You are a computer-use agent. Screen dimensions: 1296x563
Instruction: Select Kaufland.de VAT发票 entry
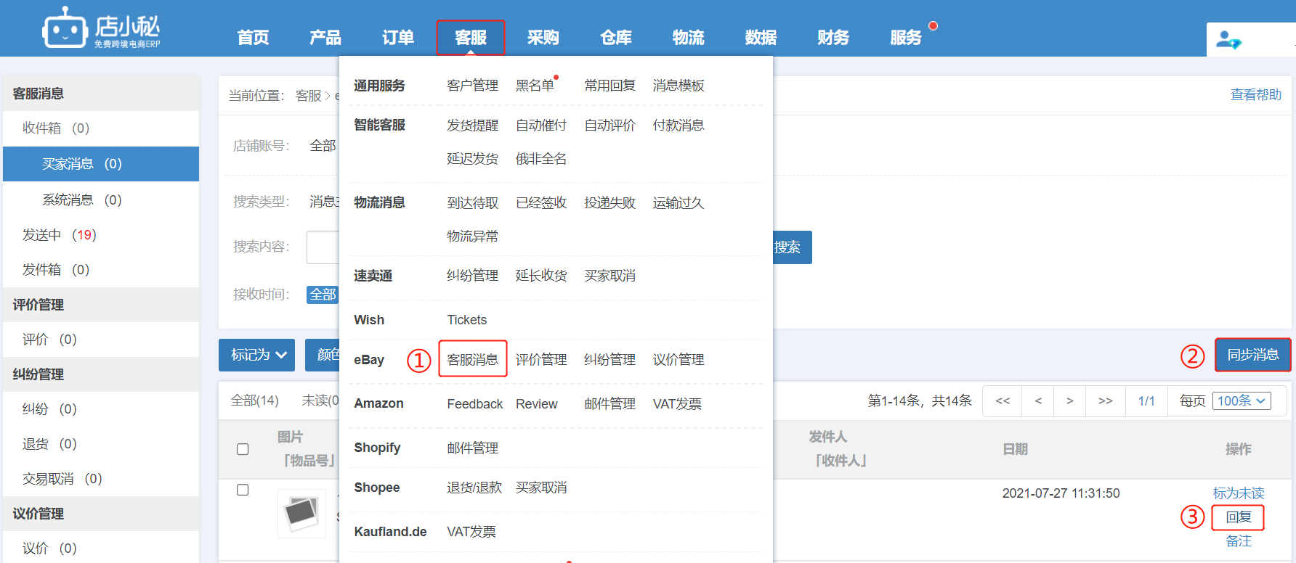[x=471, y=532]
